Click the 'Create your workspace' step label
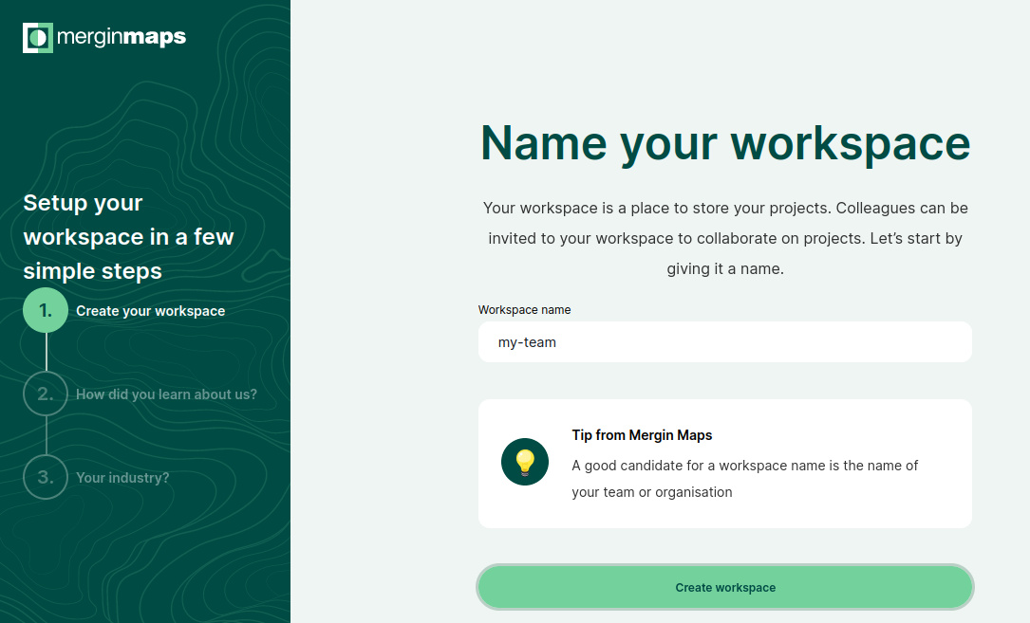 tap(150, 311)
